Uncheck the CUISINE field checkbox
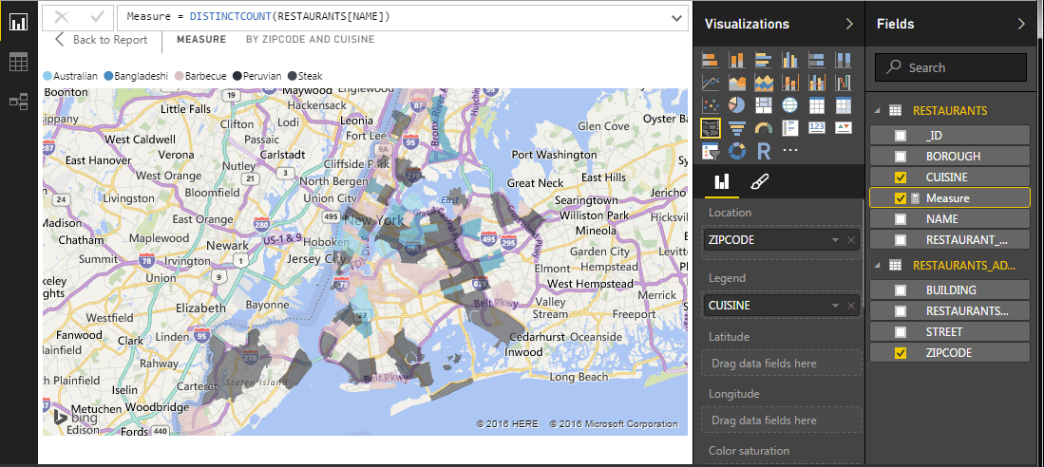This screenshot has width=1044, height=467. pyautogui.click(x=901, y=177)
